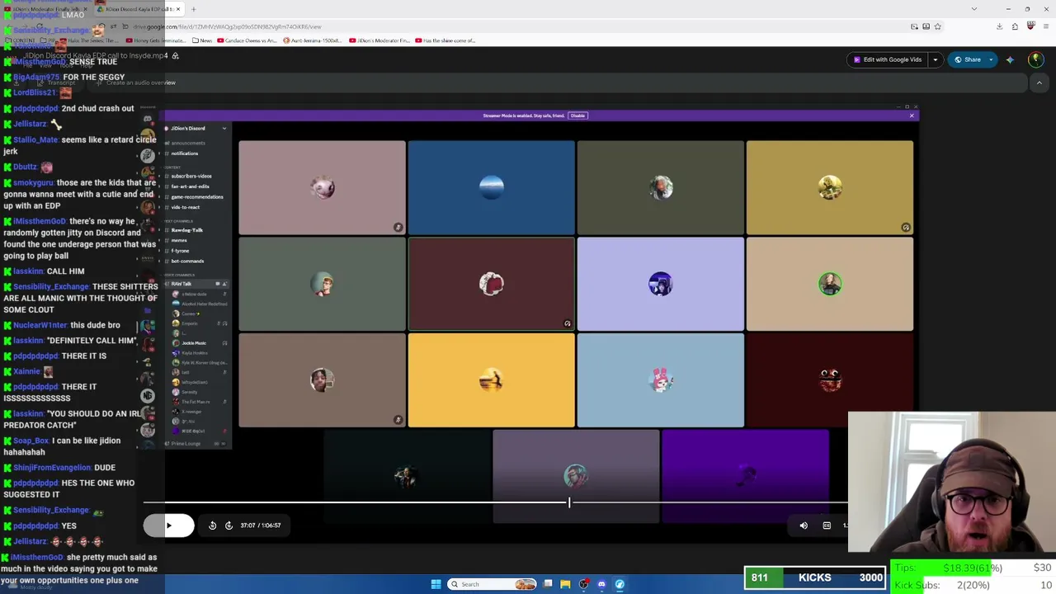
Task: Open the vids-to-react channel
Action: [x=185, y=207]
